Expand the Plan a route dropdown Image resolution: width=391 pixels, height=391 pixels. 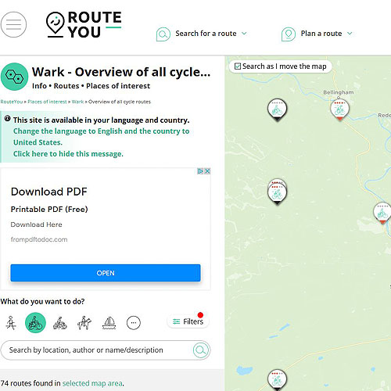tap(350, 34)
